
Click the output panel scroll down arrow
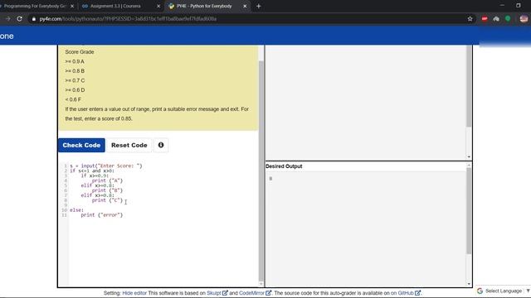pos(469,157)
